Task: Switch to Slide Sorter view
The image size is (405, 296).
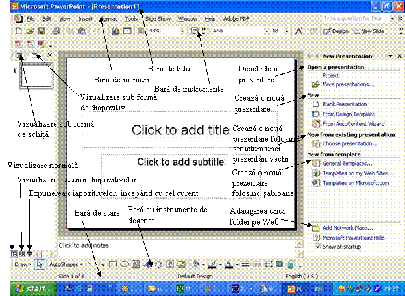Action: [x=21, y=254]
